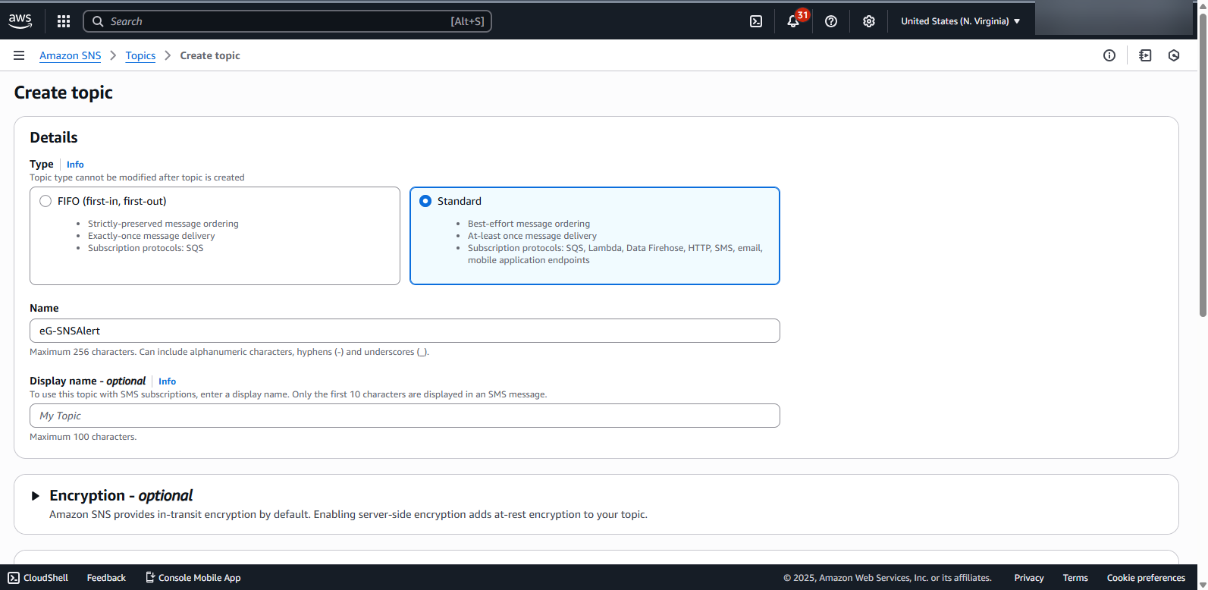Image resolution: width=1208 pixels, height=590 pixels.
Task: Click Info link beside Display name
Action: pyautogui.click(x=167, y=381)
